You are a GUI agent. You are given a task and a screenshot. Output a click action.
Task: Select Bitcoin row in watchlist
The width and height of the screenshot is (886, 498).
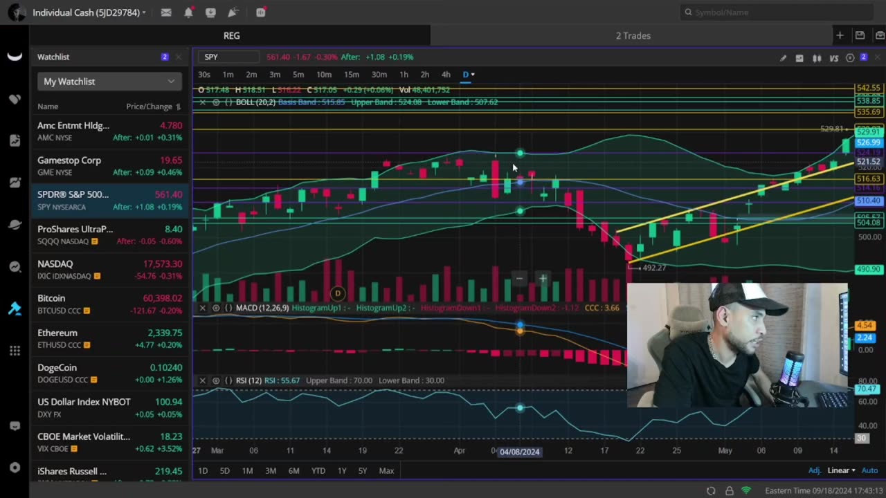click(109, 304)
